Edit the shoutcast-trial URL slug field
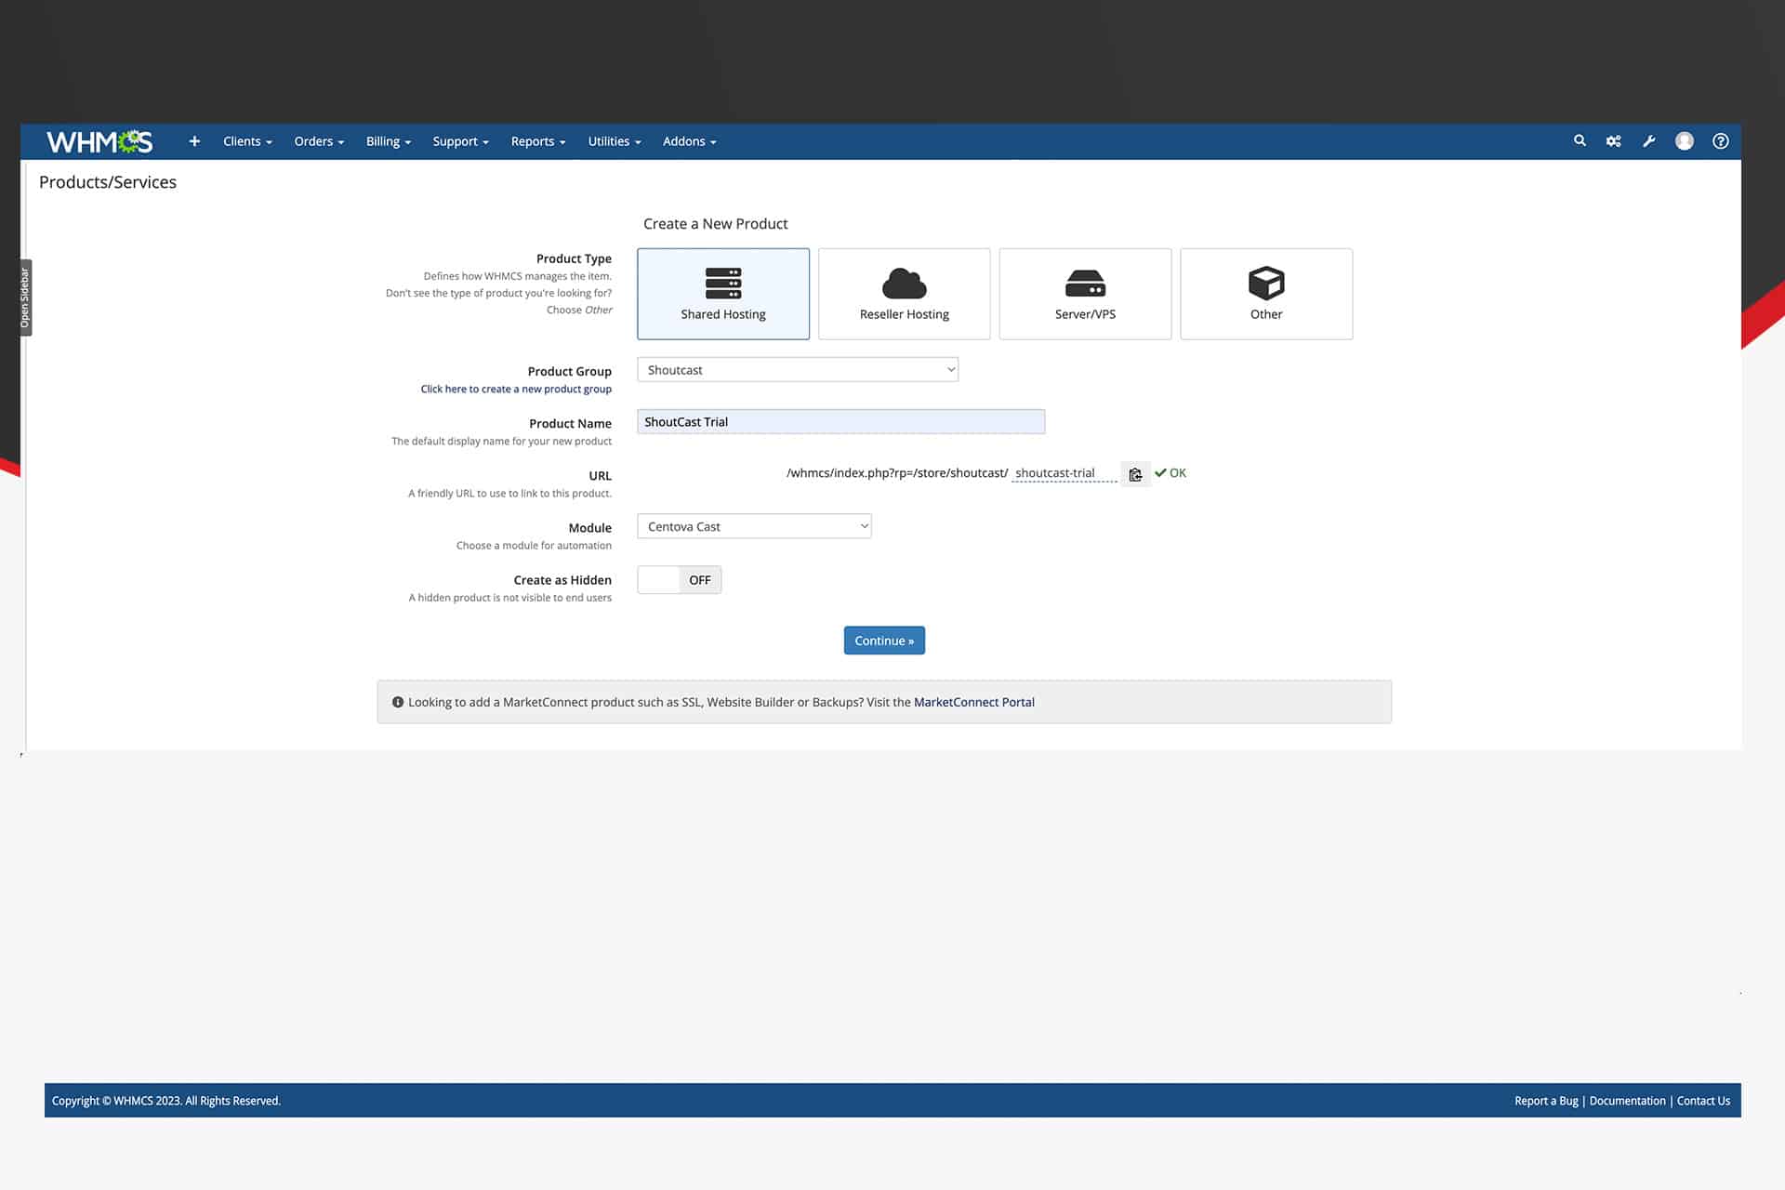The image size is (1785, 1190). pos(1064,473)
